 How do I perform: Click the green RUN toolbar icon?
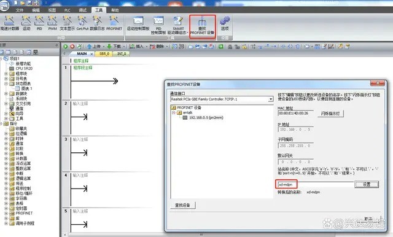pos(66,47)
